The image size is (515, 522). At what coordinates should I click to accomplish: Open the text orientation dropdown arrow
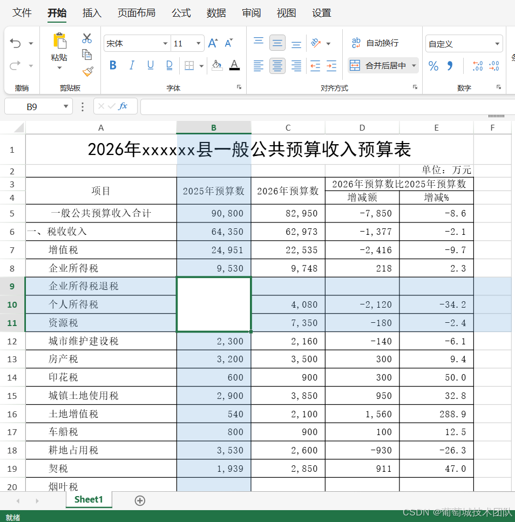328,44
